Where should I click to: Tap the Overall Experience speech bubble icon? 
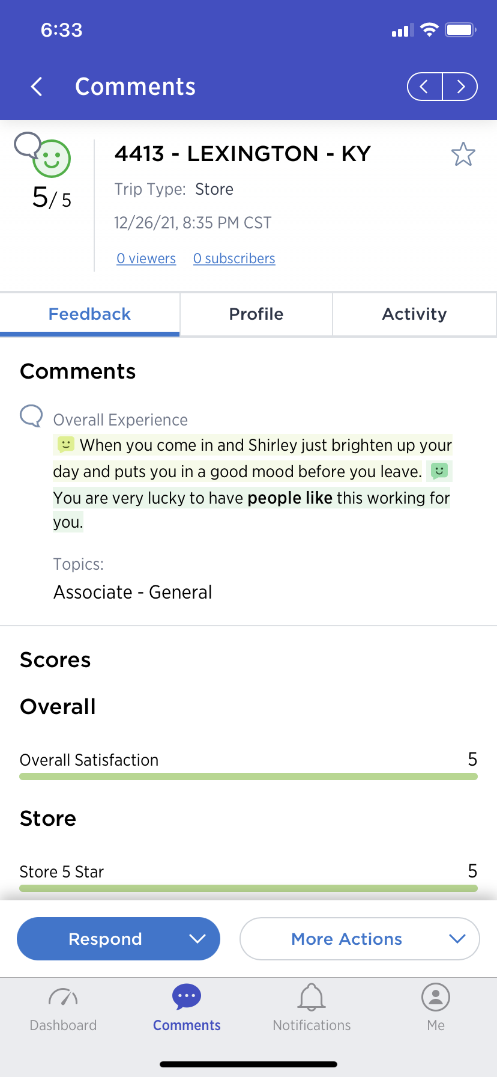(x=31, y=415)
